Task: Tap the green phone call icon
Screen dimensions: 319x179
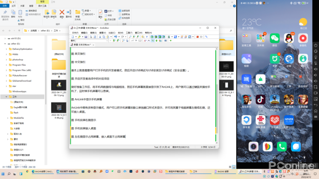Action: (282, 147)
